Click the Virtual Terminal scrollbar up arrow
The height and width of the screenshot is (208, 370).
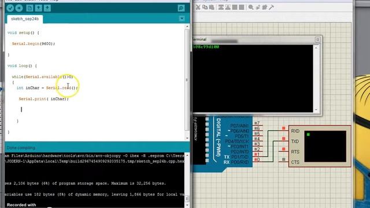coord(316,48)
